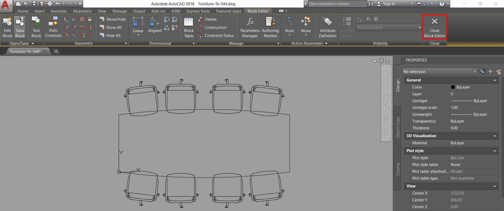Click Sign In
Screen dimensions: 504x211
click(x=389, y=4)
